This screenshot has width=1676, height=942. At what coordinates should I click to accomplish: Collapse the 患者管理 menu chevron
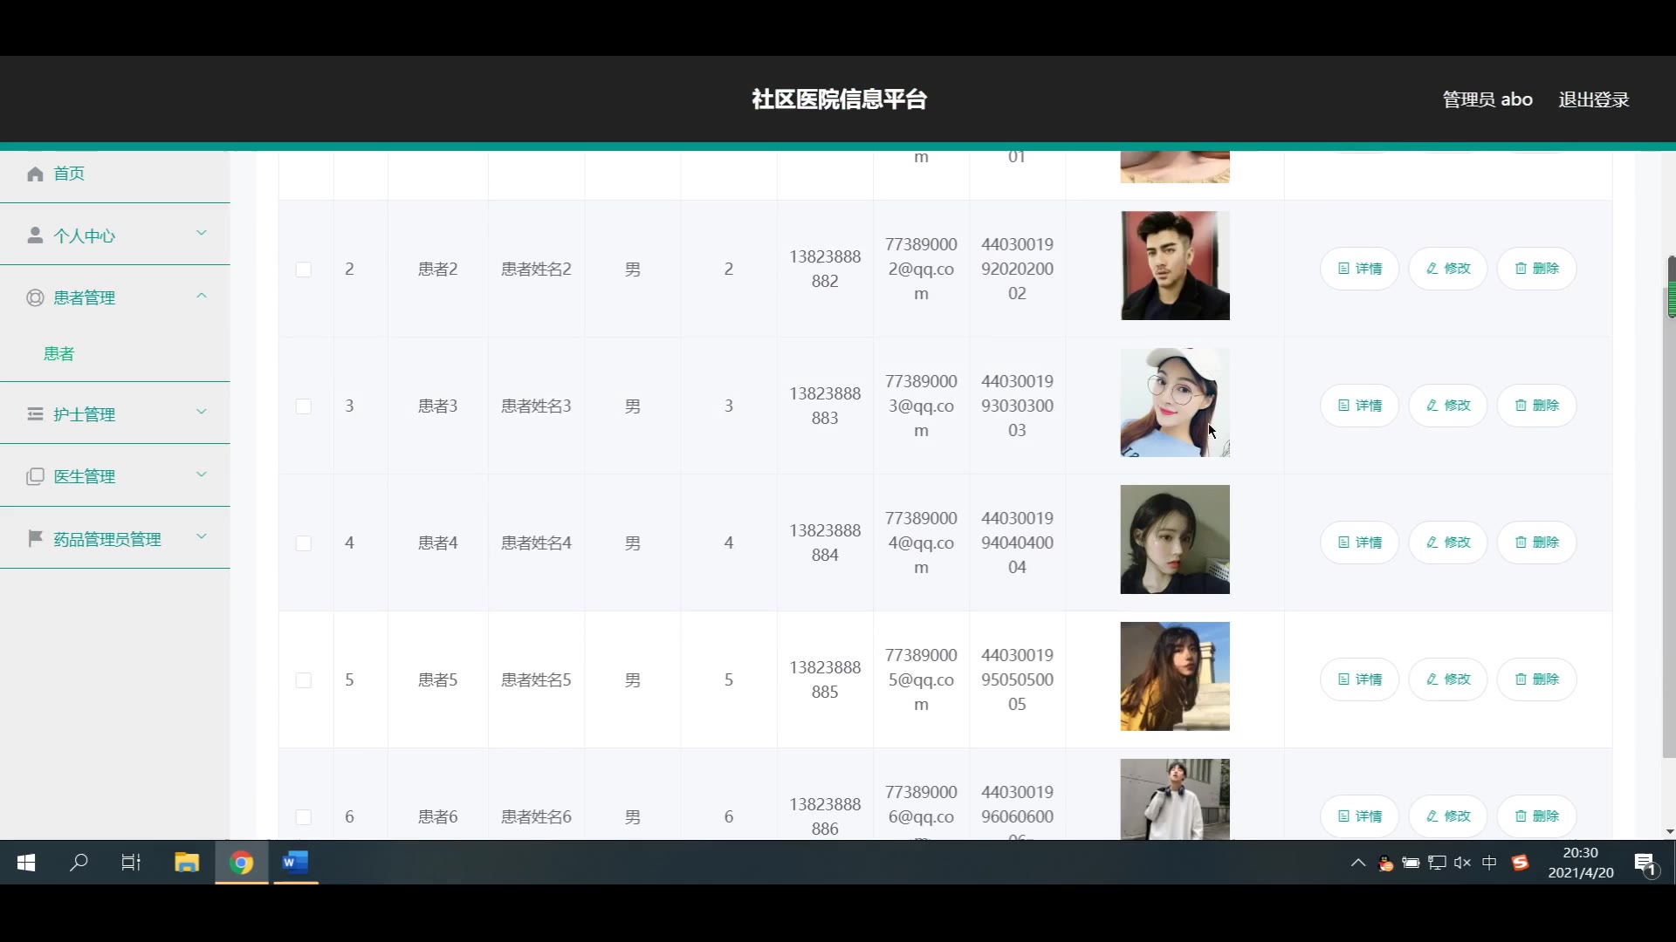pyautogui.click(x=202, y=297)
